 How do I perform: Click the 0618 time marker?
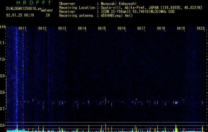pos(161,28)
